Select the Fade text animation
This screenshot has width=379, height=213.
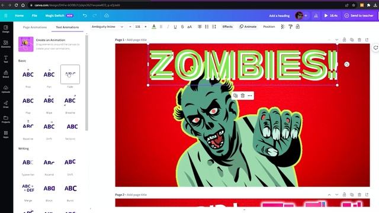click(x=70, y=75)
